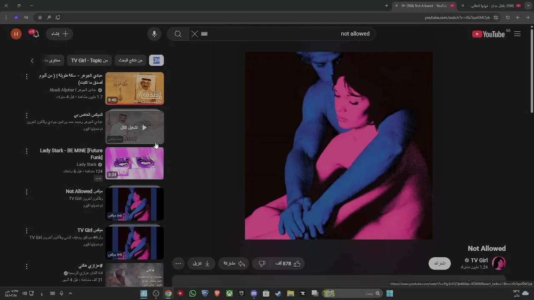
Task: Open the taskbar volume icon
Action: [25, 293]
